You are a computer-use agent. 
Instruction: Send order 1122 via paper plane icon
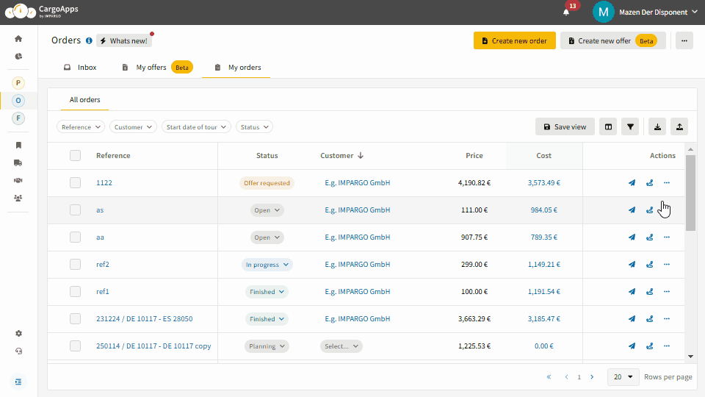coord(632,183)
